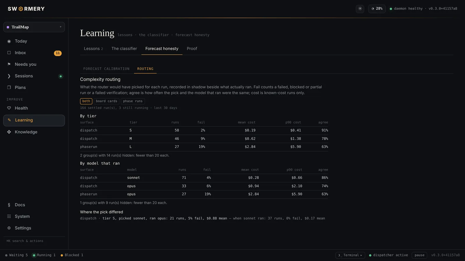Open the TrailMap project dropdown

(x=34, y=27)
